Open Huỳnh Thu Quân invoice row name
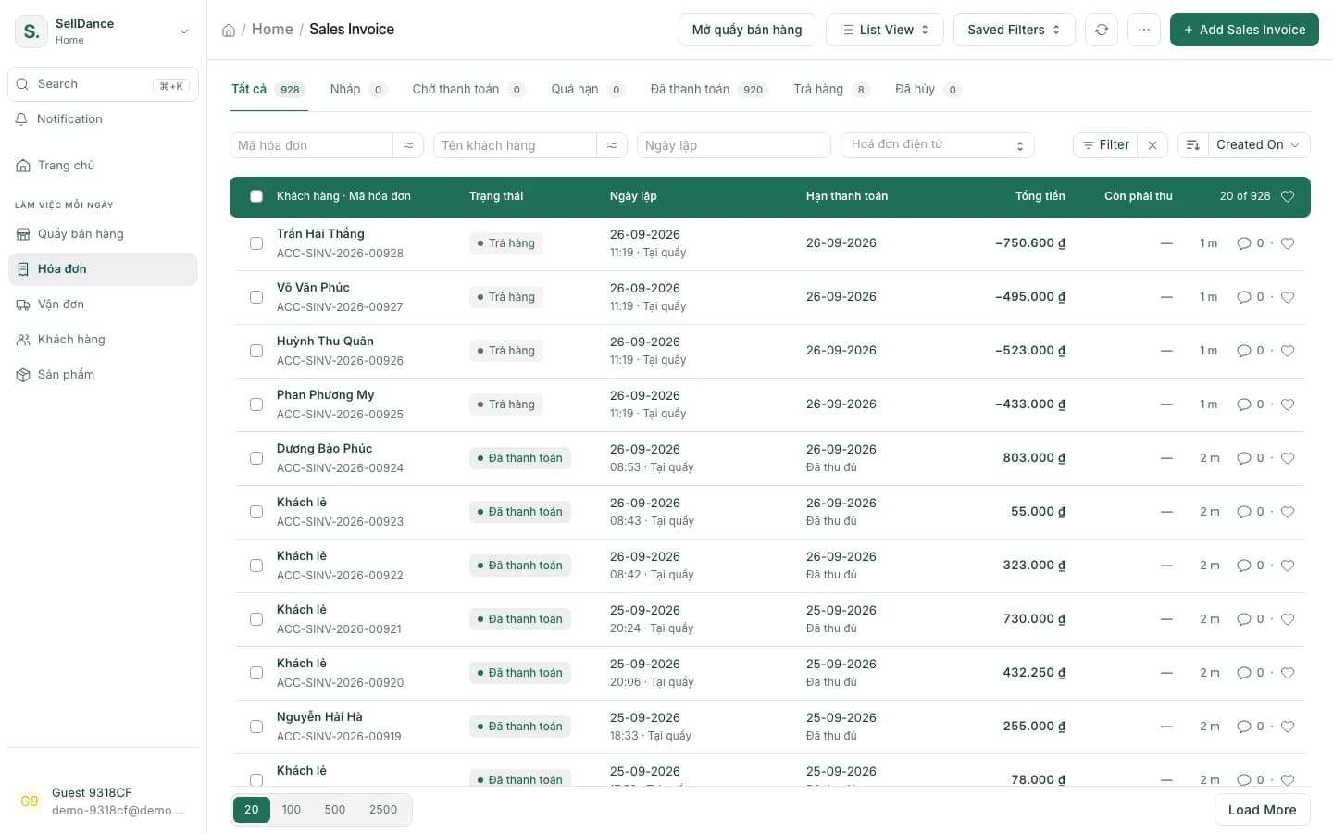Image resolution: width=1333 pixels, height=833 pixels. point(325,342)
